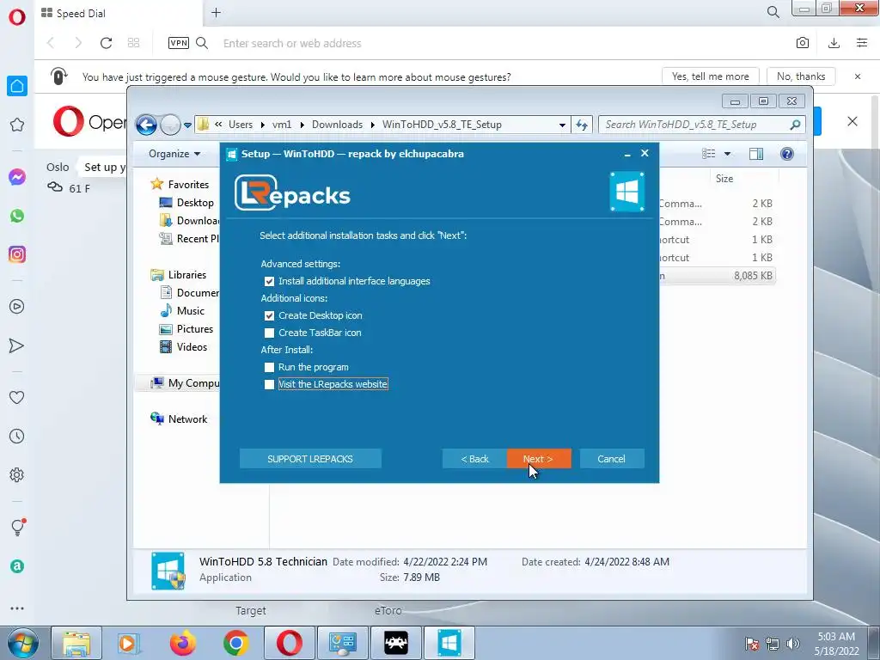The width and height of the screenshot is (880, 660).
Task: Open History clock icon in sidebar
Action: pos(17,436)
